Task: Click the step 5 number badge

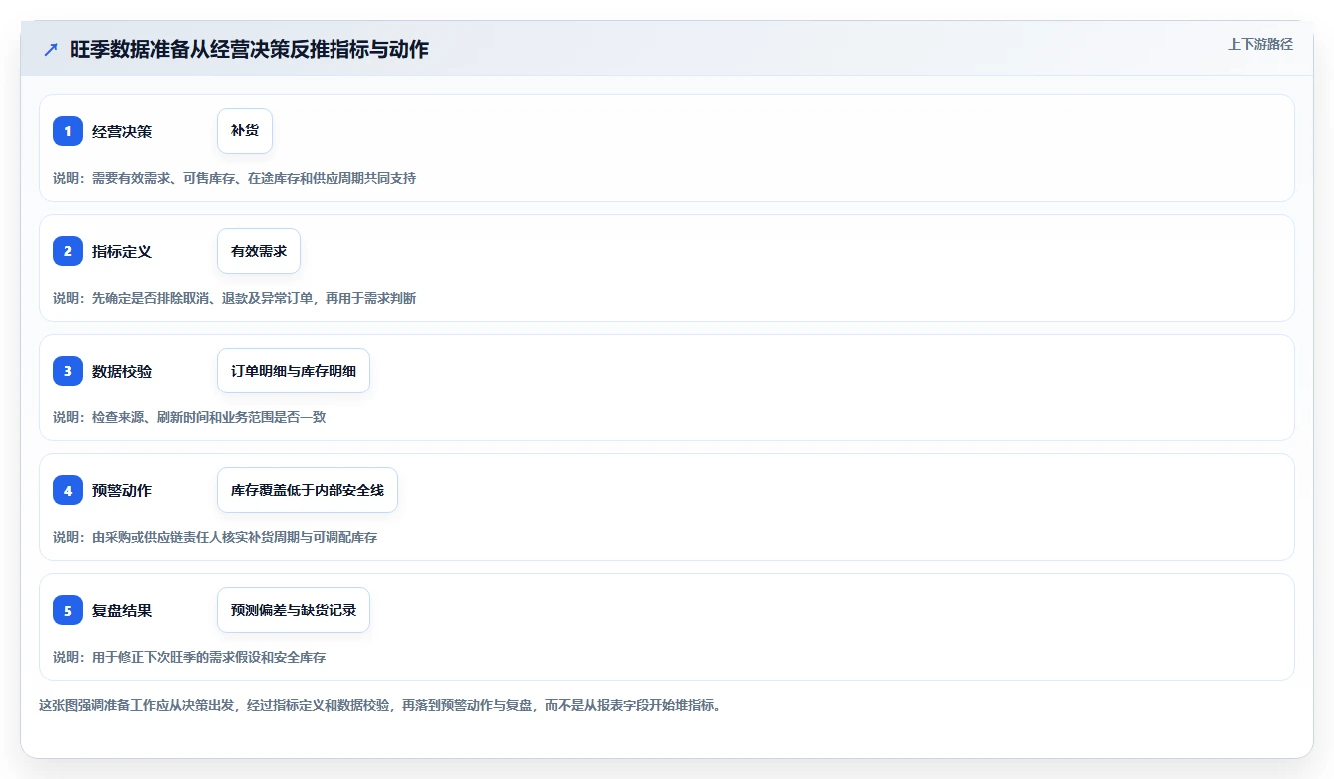Action: [68, 610]
